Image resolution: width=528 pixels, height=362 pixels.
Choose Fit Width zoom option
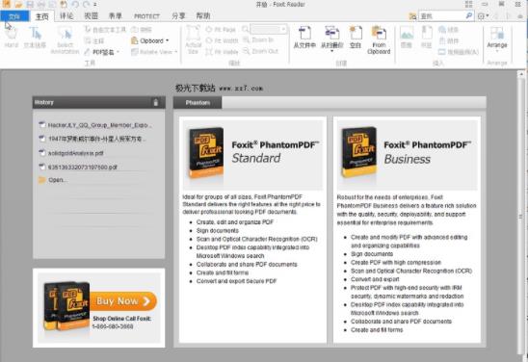222,40
